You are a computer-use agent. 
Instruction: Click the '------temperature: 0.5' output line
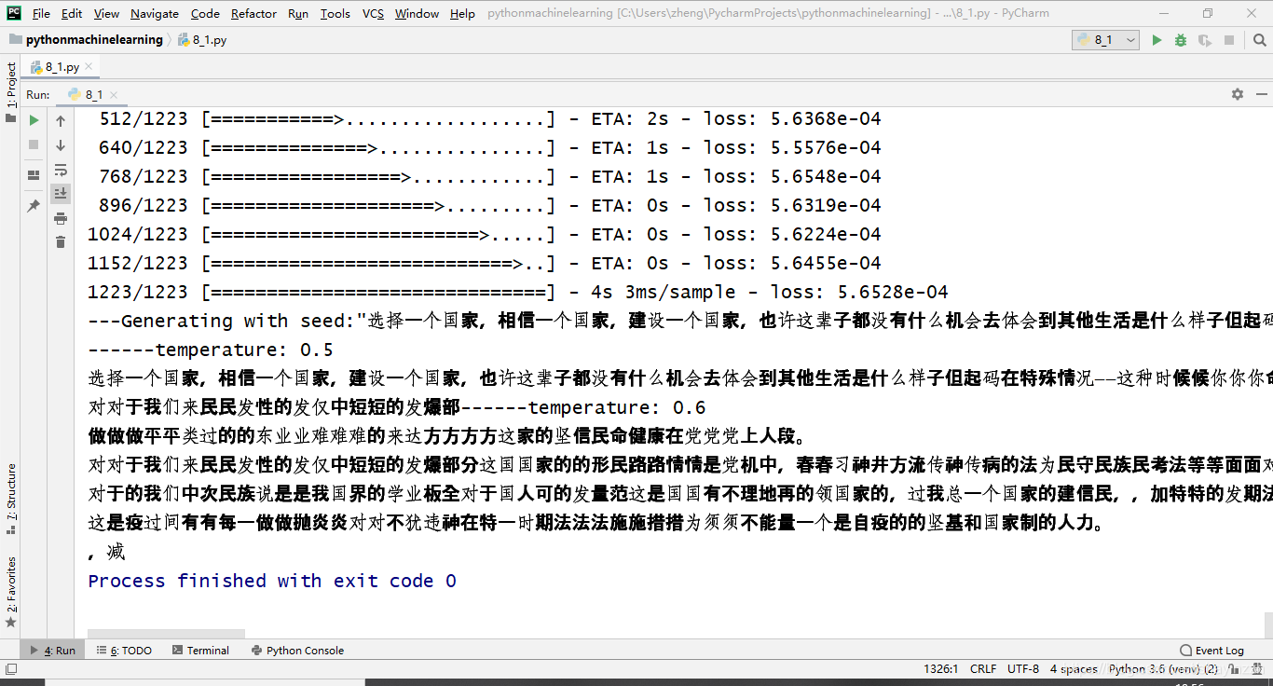(211, 350)
